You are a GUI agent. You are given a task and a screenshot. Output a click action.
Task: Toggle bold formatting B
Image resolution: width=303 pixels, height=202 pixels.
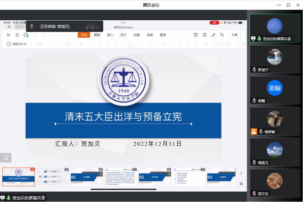point(81,44)
